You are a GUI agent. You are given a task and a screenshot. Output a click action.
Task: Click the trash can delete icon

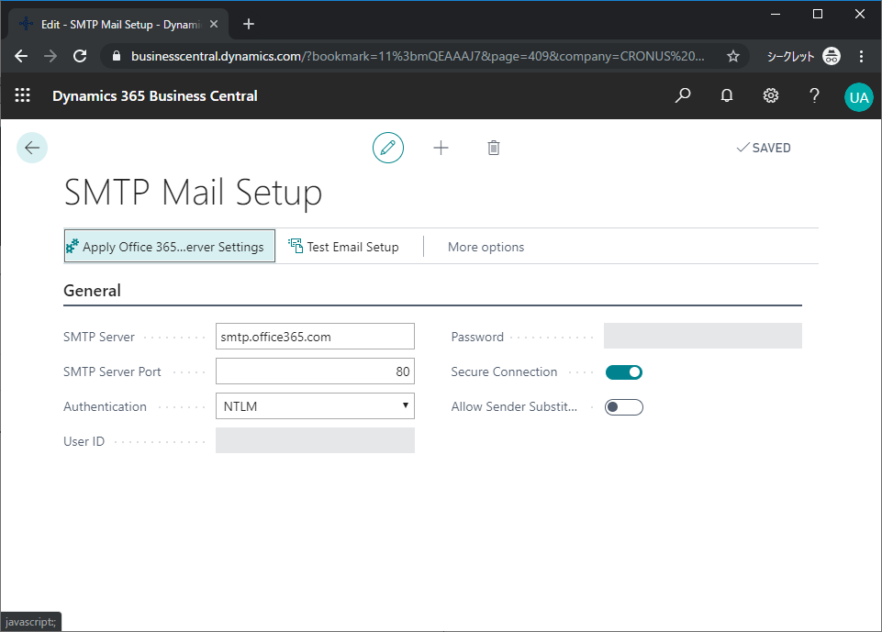tap(493, 148)
